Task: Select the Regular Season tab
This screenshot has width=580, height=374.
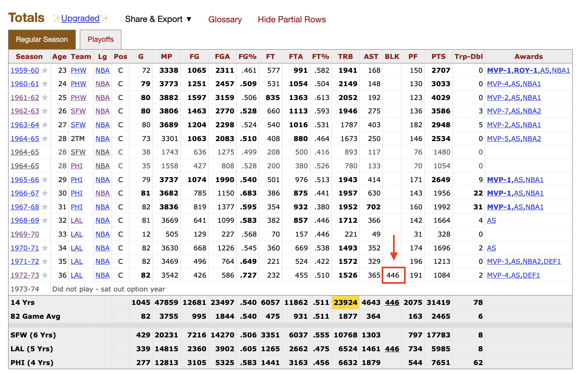Action: click(x=42, y=39)
